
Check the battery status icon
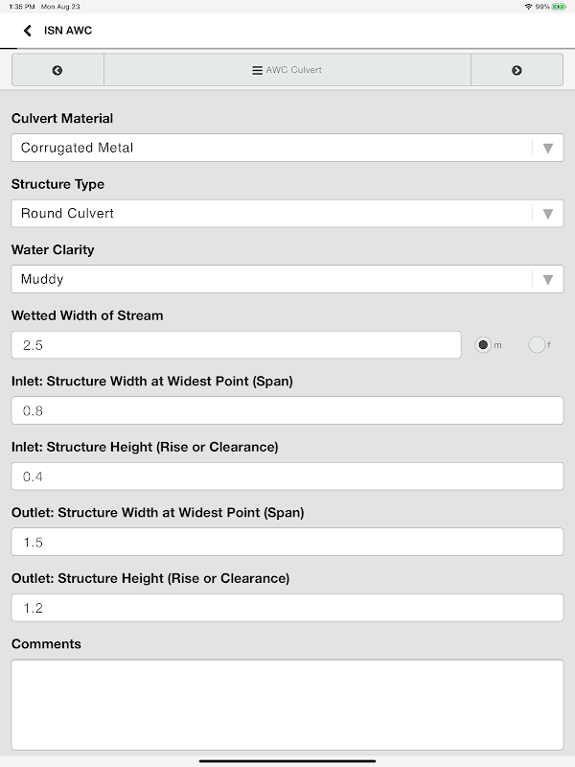[559, 7]
